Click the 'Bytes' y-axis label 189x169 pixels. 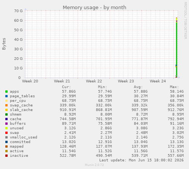tap(4, 44)
